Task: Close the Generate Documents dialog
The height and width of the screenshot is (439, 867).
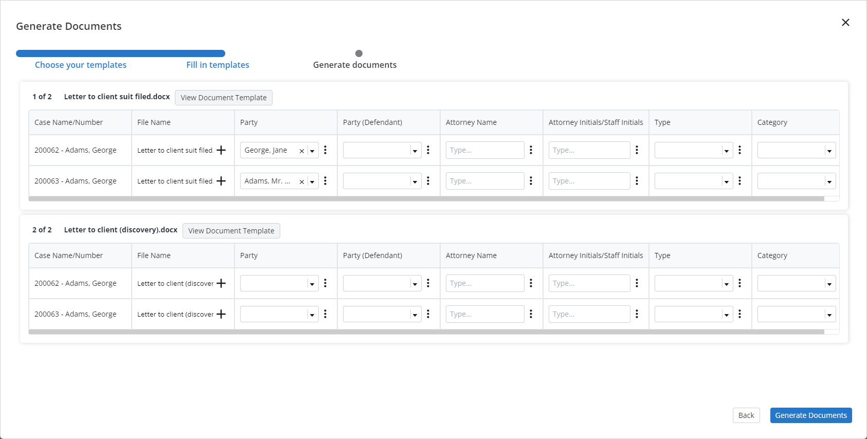Action: pos(845,22)
